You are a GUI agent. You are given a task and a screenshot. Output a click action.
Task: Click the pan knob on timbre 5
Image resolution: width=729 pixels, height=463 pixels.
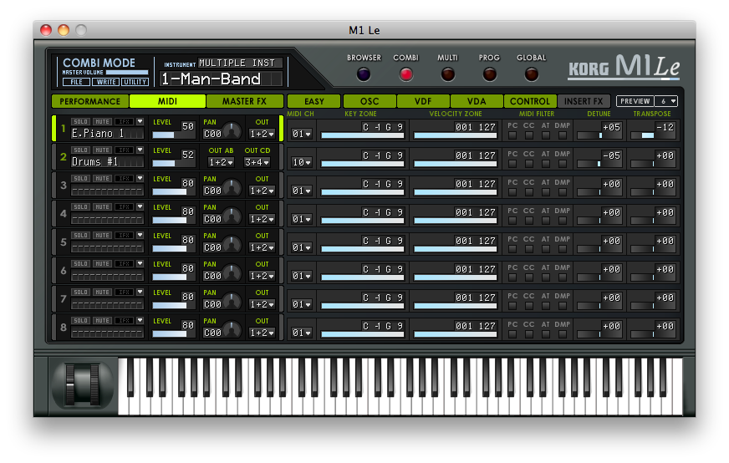(232, 245)
